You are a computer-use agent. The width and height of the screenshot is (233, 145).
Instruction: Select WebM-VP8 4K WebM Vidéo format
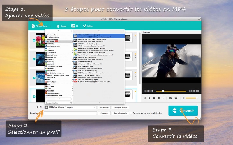[99, 49]
